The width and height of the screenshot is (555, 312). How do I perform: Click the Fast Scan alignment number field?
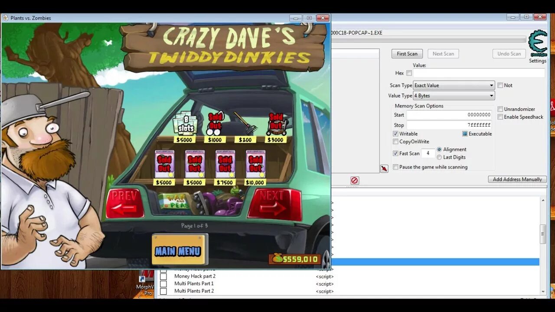coord(428,153)
